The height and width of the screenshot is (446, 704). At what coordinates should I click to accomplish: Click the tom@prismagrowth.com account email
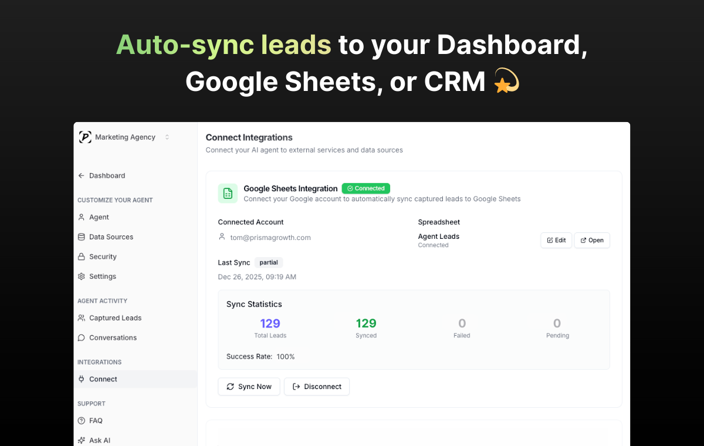(270, 238)
